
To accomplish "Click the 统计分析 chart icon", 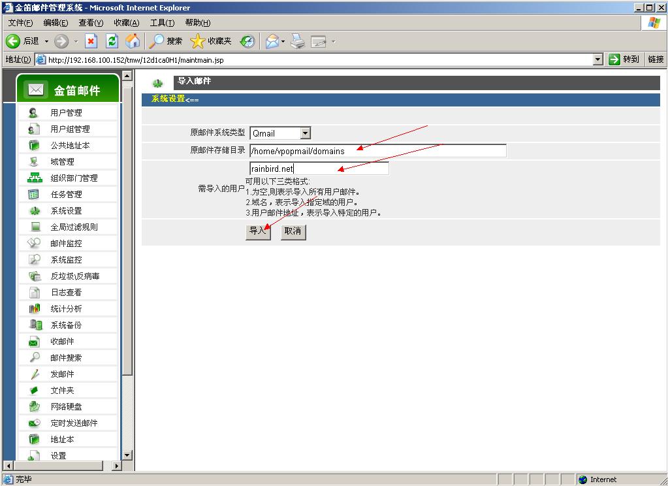I will 34,308.
